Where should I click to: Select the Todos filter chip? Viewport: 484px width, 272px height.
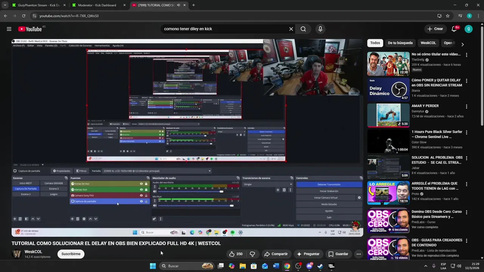tap(375, 43)
